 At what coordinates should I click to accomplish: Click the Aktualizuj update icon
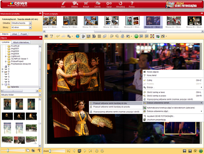point(120,4)
